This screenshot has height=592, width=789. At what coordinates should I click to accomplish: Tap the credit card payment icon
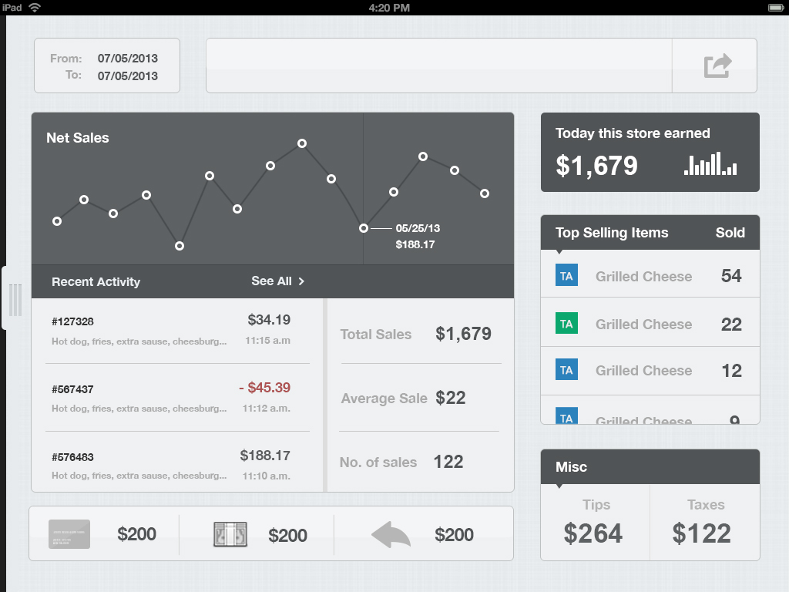(x=69, y=533)
